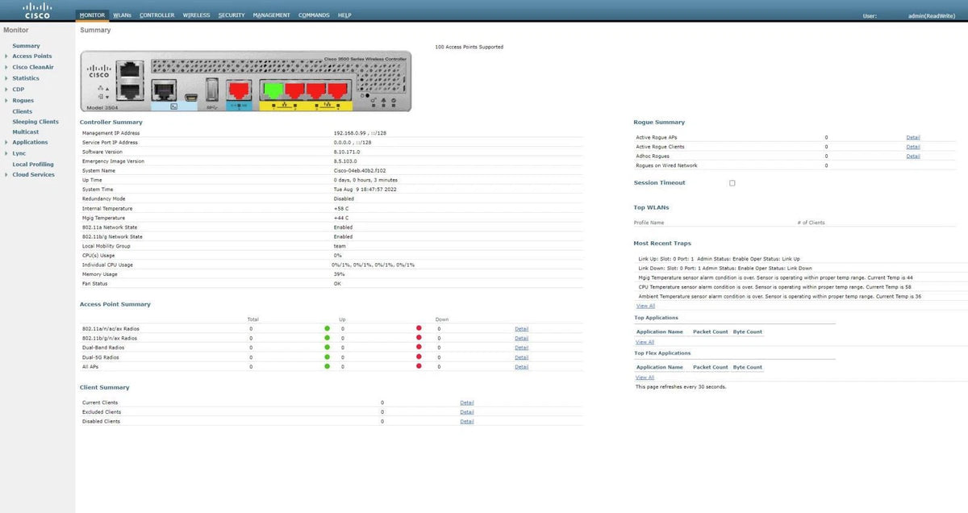
Task: Click red port 2 on the controller image
Action: pyautogui.click(x=294, y=90)
